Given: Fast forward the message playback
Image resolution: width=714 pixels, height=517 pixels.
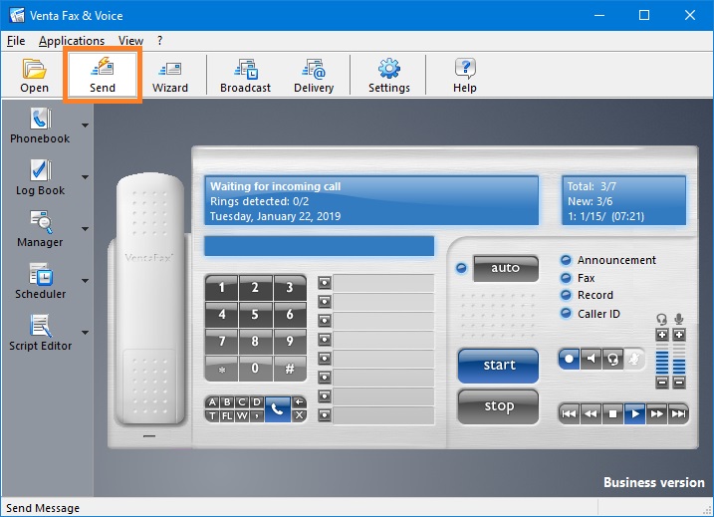Looking at the screenshot, I should click(656, 413).
